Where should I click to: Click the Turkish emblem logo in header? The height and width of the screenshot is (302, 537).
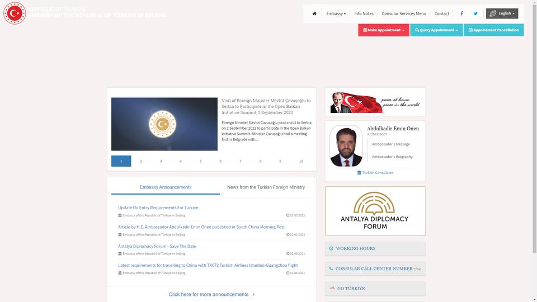coord(15,13)
